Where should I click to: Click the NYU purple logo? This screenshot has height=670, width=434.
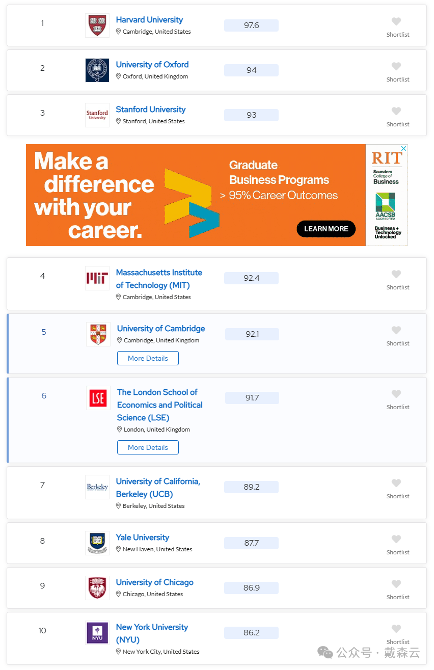point(97,633)
